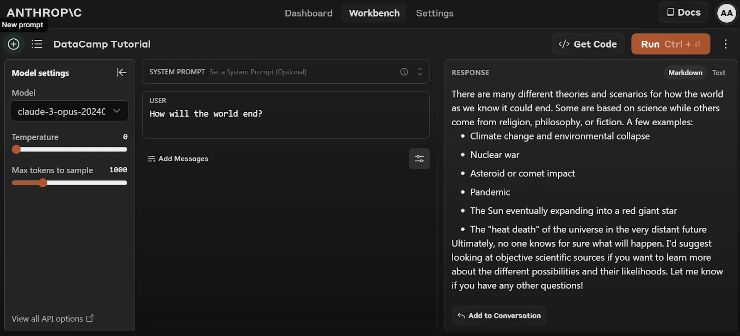The height and width of the screenshot is (336, 740).
Task: Click the Temperature value 0
Action: [x=125, y=137]
